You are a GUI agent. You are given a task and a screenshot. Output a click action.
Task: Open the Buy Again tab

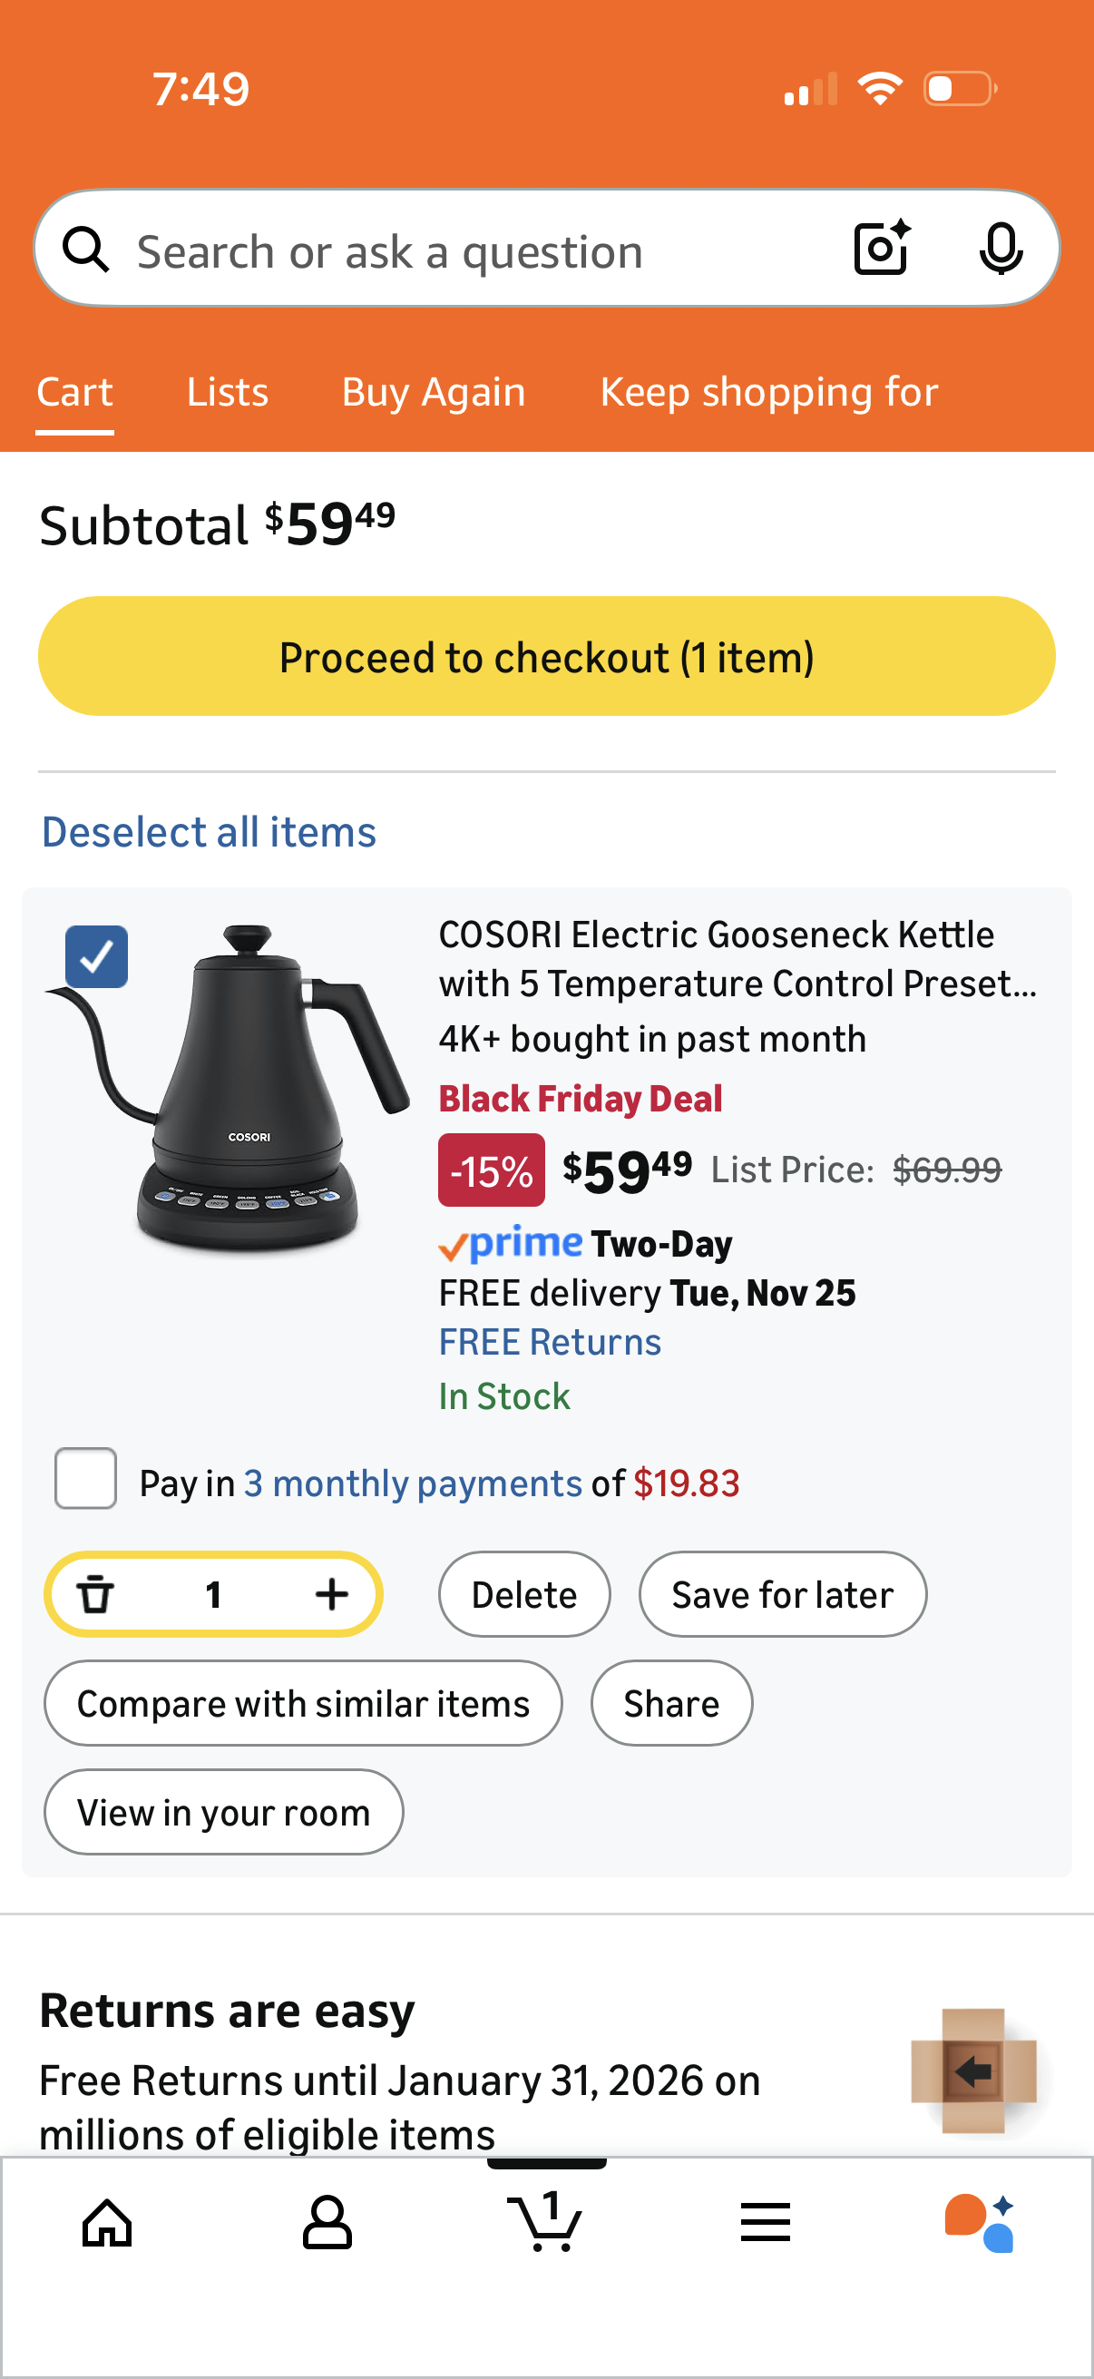click(x=433, y=392)
